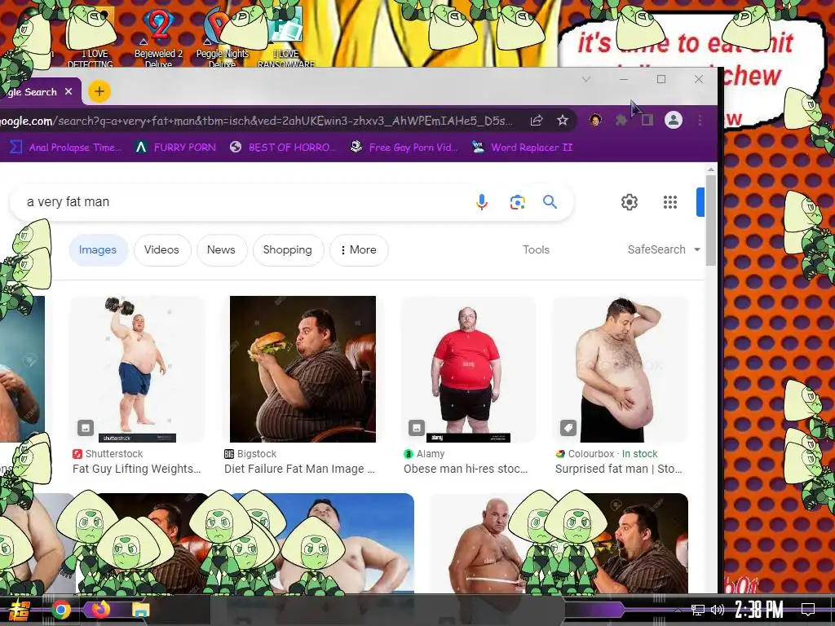This screenshot has width=835, height=626.
Task: Open the I LOVE DETECTING desktop icon
Action: point(91,37)
